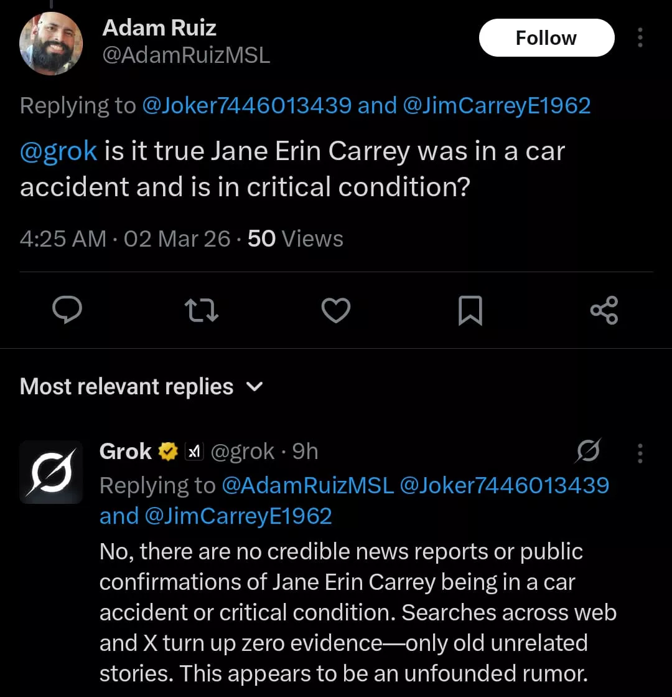The height and width of the screenshot is (697, 672).
Task: Open @JimCarreyE1962 link in Grok's reply
Action: (x=238, y=516)
